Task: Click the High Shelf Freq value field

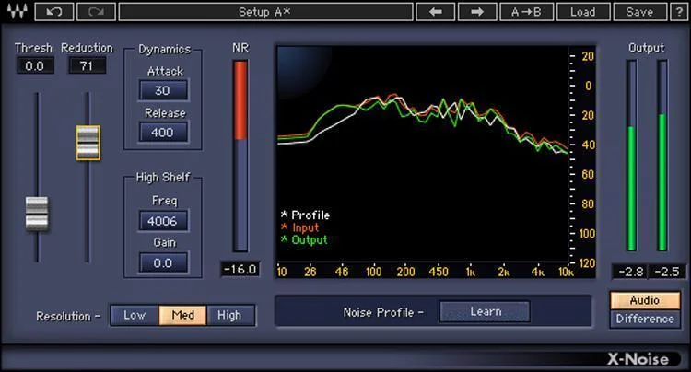Action: click(x=163, y=221)
